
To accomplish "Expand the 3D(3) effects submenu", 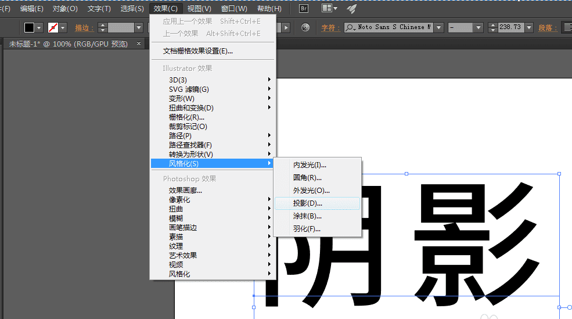I will pos(178,80).
